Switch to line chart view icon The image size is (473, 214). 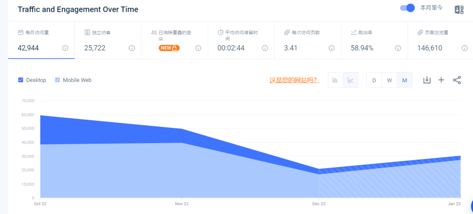coord(351,80)
